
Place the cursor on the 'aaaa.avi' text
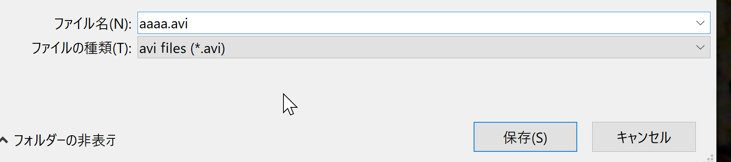point(163,24)
